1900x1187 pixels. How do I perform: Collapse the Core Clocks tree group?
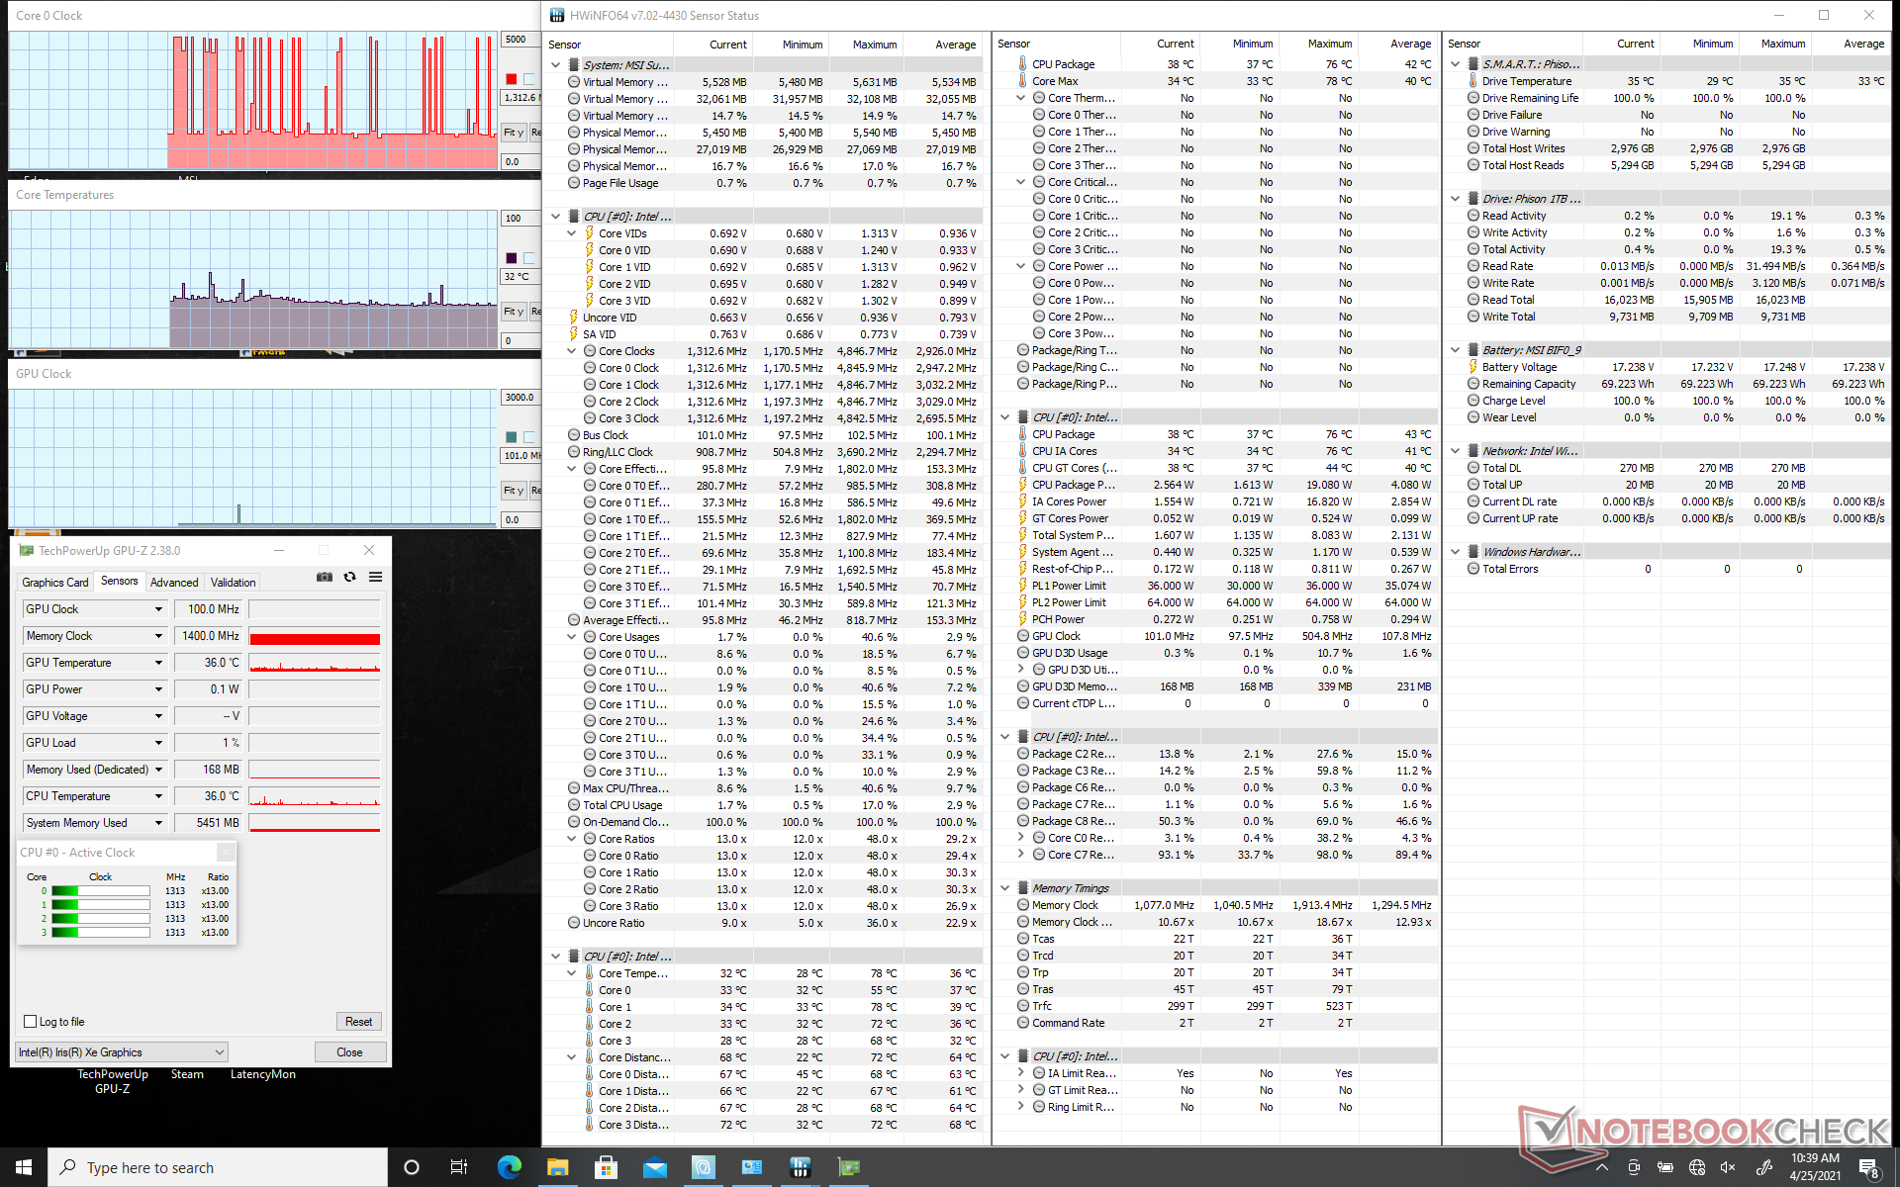pyautogui.click(x=572, y=351)
